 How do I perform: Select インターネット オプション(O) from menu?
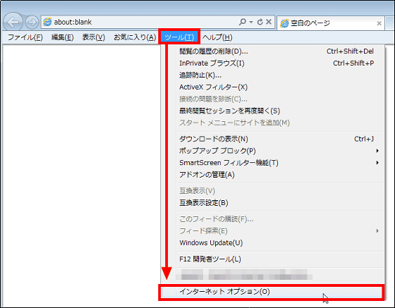(x=272, y=292)
